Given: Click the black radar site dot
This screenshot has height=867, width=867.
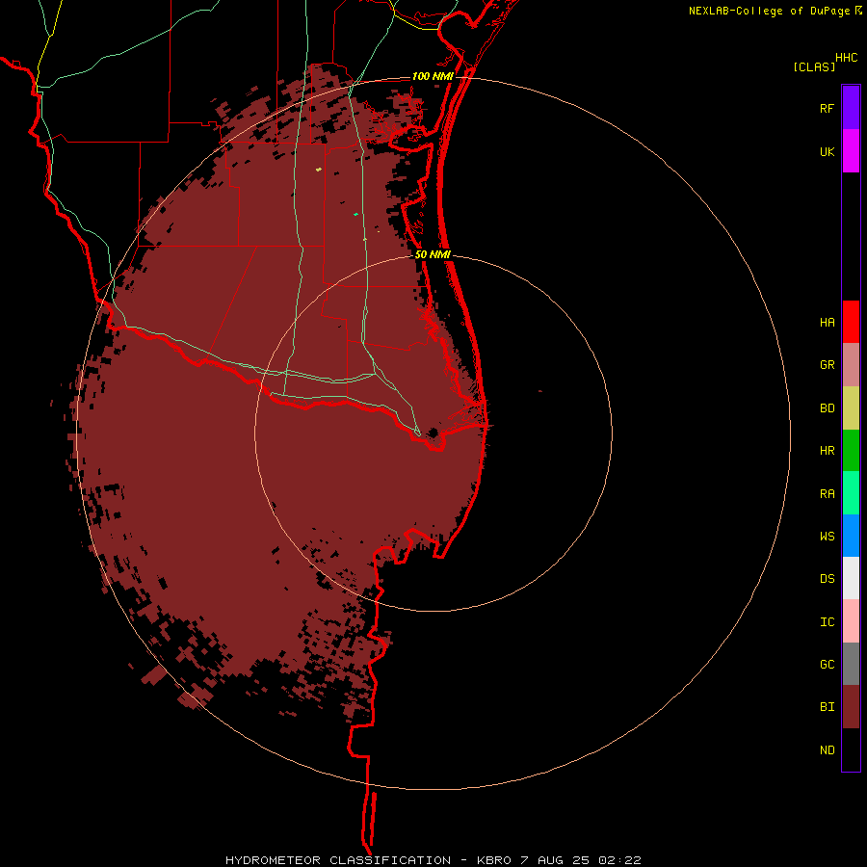Looking at the screenshot, I should click(433, 433).
